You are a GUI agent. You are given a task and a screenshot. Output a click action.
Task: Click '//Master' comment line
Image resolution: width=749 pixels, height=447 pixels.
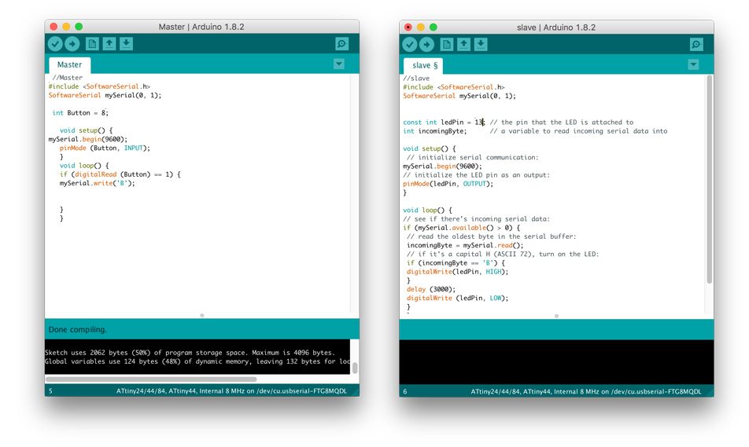[68, 78]
